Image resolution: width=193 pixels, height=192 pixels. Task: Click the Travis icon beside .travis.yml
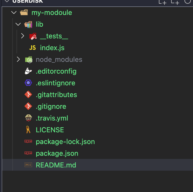(28, 118)
